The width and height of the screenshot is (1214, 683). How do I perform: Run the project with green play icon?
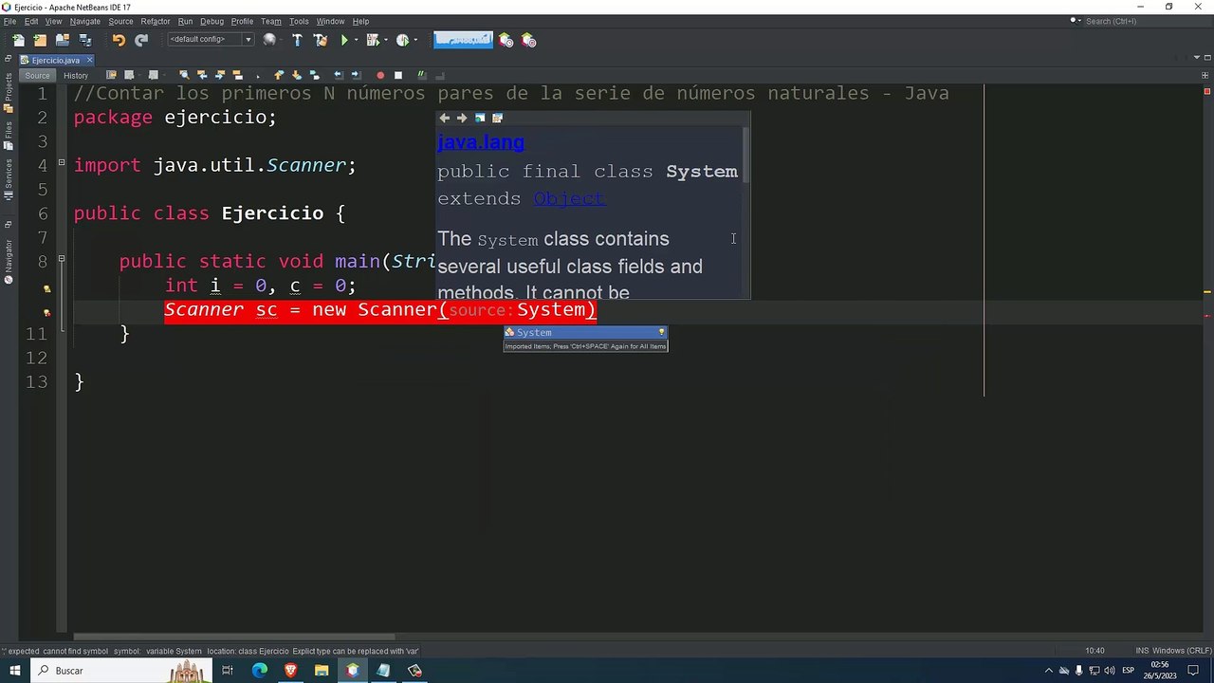344,40
